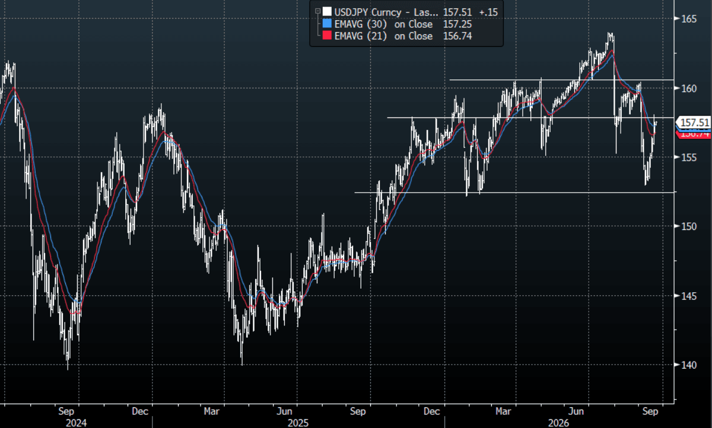Select the middle horizontal line near 158
Screen dimensions: 712x428
(x=530, y=117)
